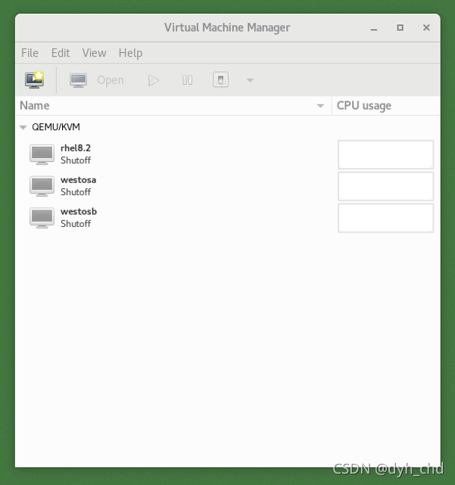Click the westosa CPU usage graph

385,186
